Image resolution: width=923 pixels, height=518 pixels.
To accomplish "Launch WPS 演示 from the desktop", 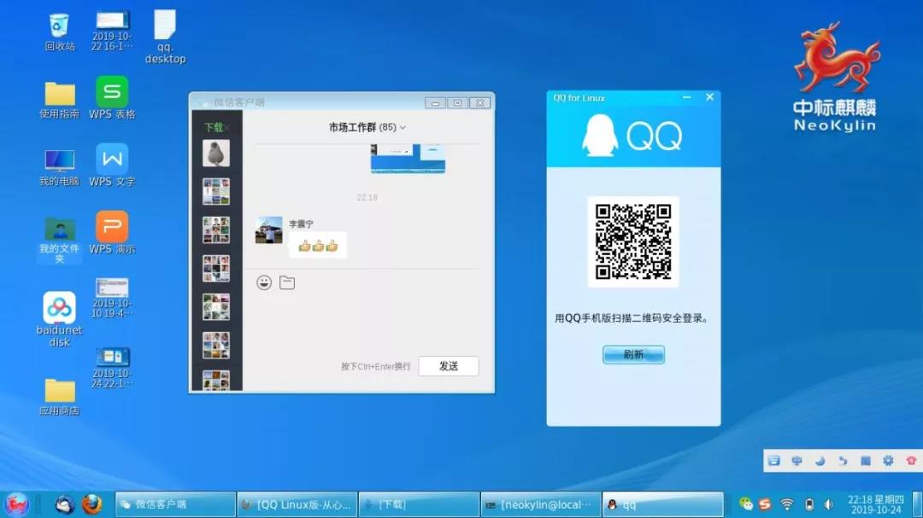I will tap(112, 233).
